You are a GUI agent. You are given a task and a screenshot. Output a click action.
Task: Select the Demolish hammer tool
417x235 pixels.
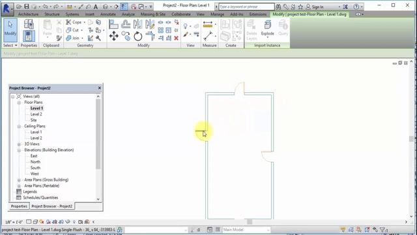tap(98, 39)
